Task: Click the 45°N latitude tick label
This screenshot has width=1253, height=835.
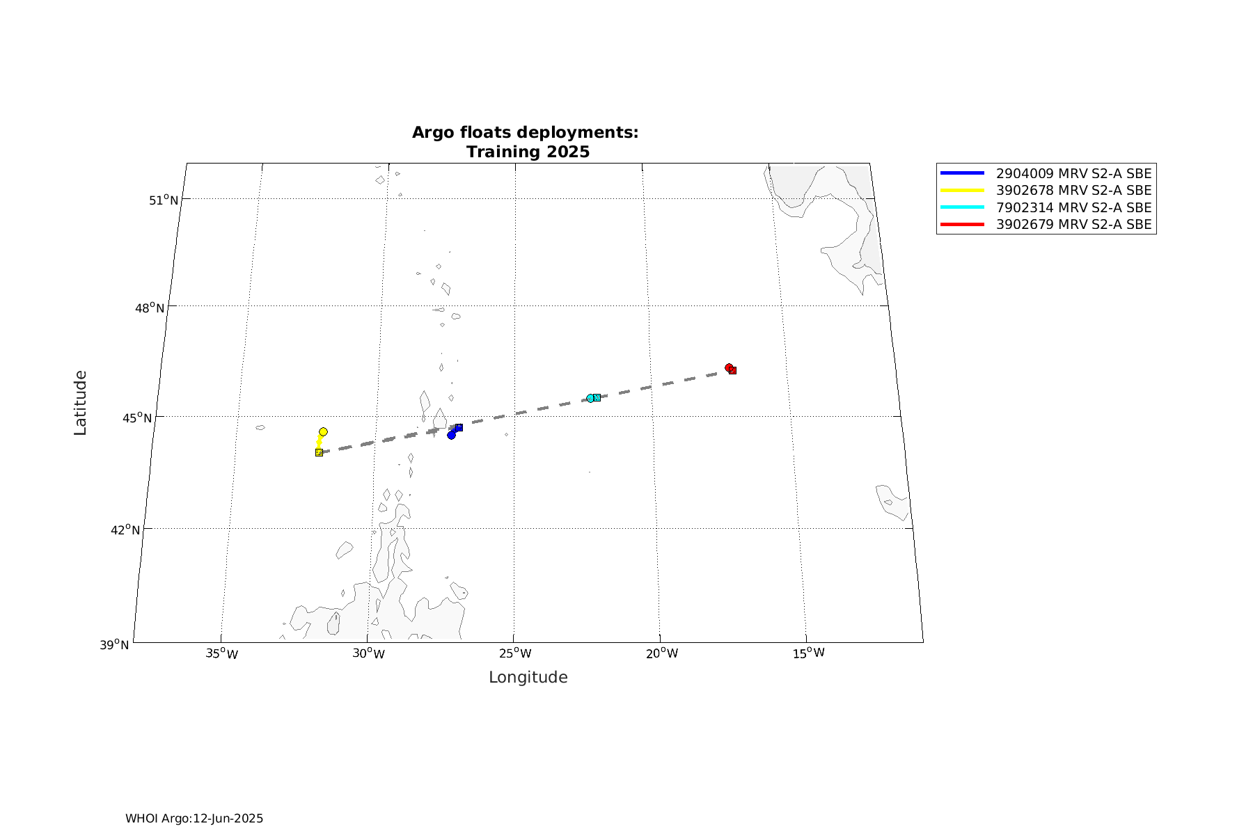Action: (138, 418)
